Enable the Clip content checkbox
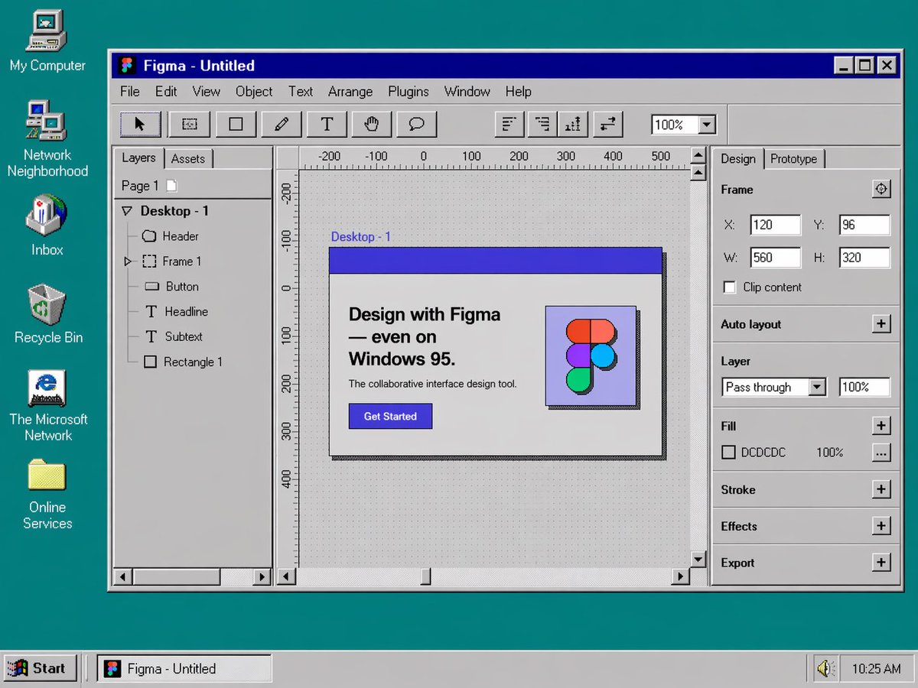918x688 pixels. (729, 287)
